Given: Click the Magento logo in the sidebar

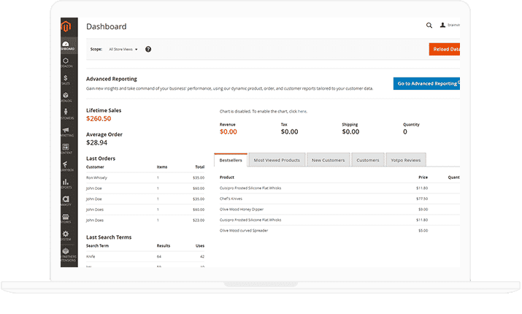Looking at the screenshot, I should (66, 28).
